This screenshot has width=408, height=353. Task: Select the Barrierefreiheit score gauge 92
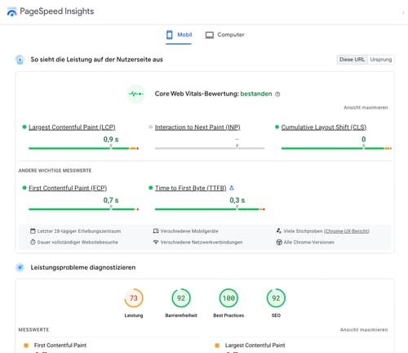point(181,298)
